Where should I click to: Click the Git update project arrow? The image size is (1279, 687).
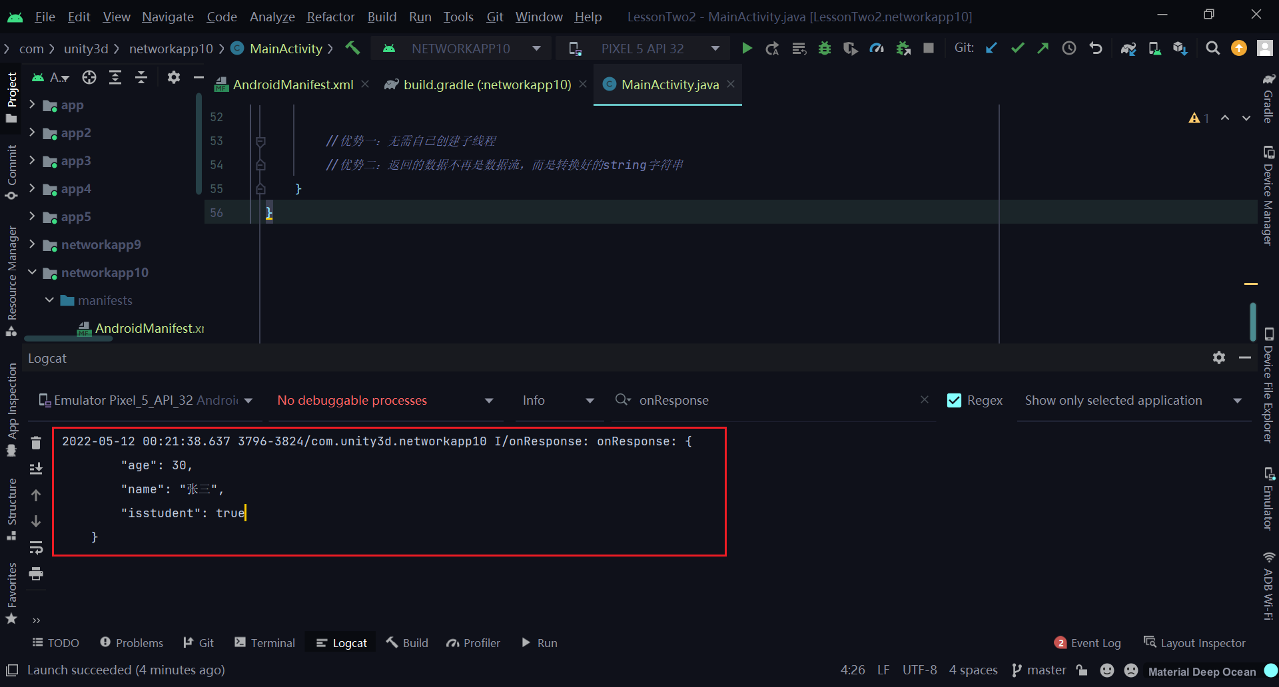click(991, 48)
